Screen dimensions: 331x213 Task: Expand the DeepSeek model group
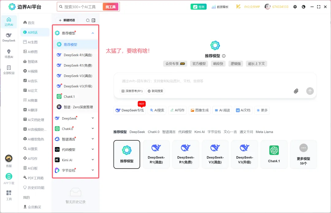tap(93, 118)
